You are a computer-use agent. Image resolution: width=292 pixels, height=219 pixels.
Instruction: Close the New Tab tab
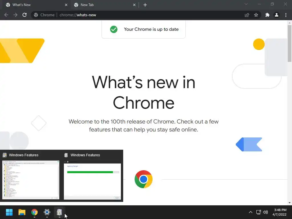tap(134, 5)
